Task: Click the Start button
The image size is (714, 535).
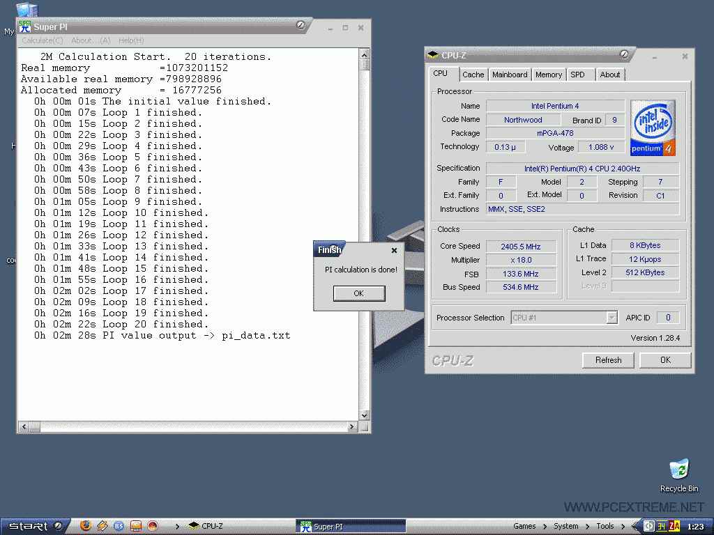Action: tap(29, 526)
